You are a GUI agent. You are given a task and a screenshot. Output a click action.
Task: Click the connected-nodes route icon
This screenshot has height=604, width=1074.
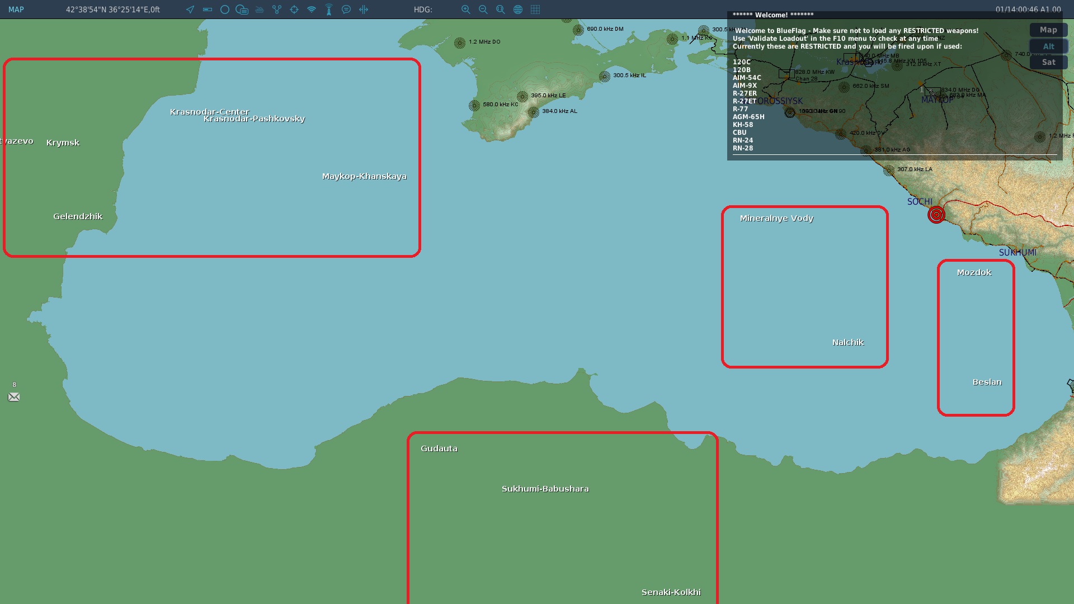[277, 10]
